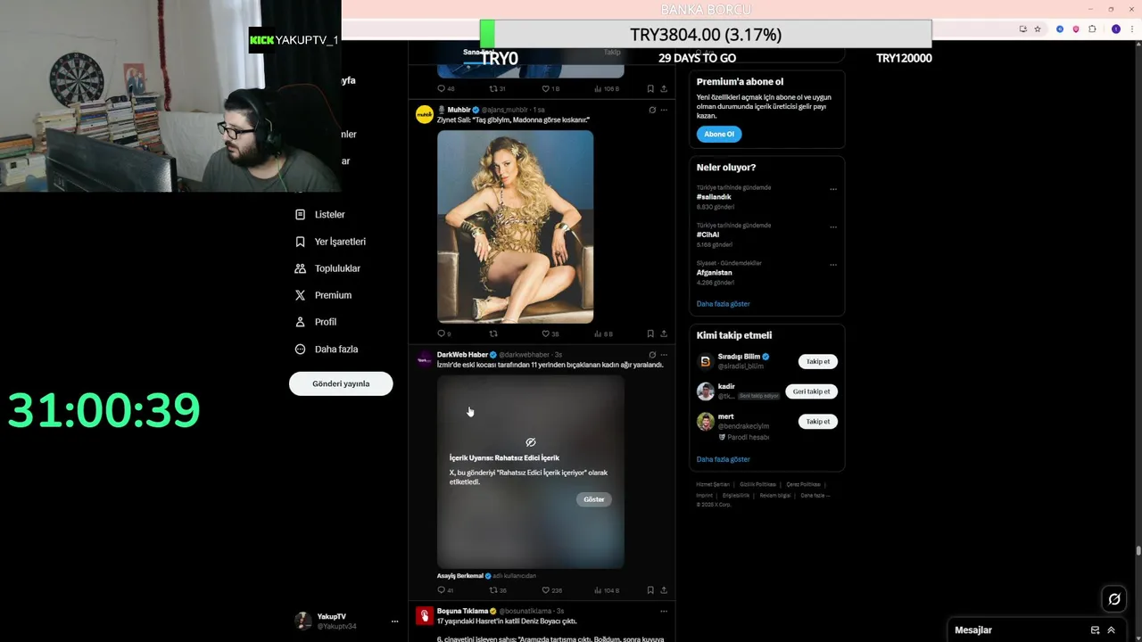1142x642 pixels.
Task: Compose new message in Mesajlar drawer
Action: click(1095, 630)
